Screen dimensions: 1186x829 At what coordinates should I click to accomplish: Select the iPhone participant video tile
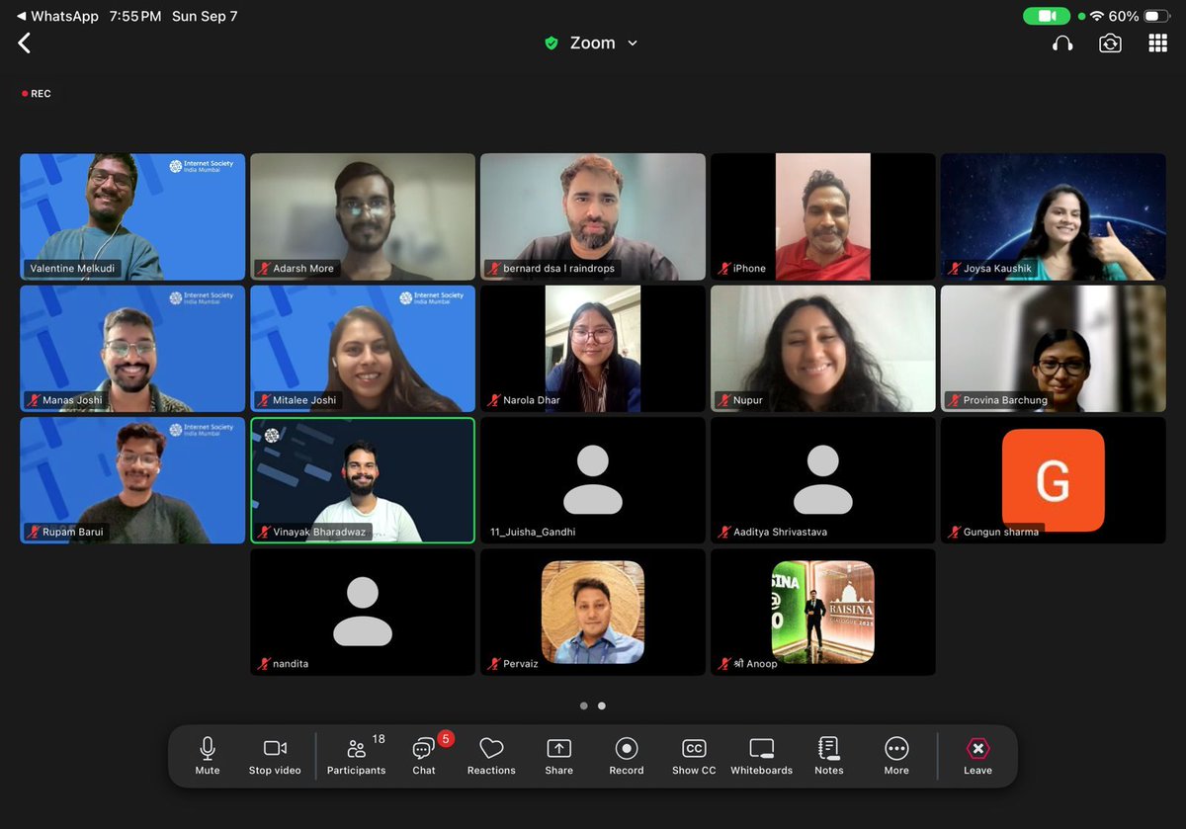tap(823, 216)
